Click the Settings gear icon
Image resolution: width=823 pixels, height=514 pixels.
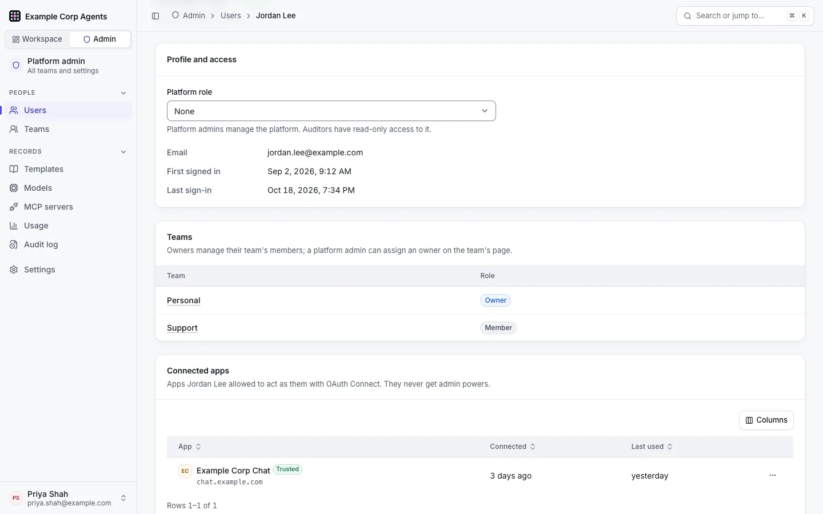point(14,270)
